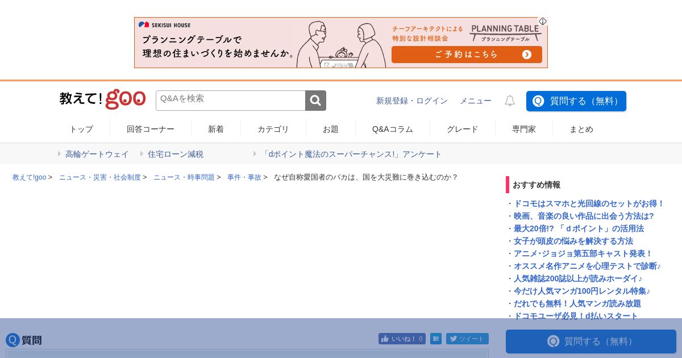Click the Facebook いいね! button
Image resolution: width=682 pixels, height=358 pixels.
pyautogui.click(x=402, y=339)
